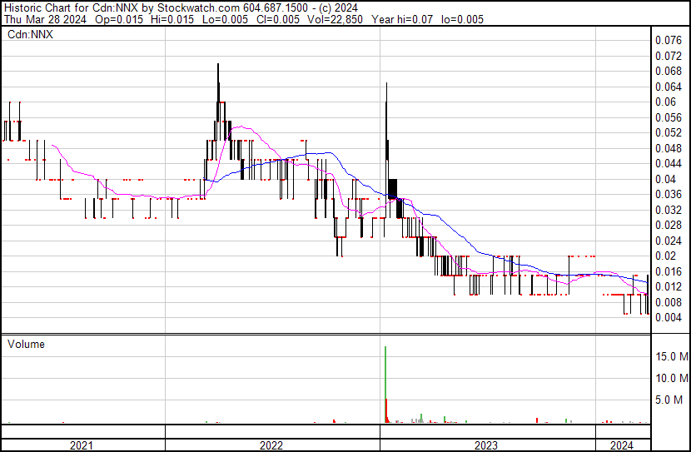The height and width of the screenshot is (452, 691).
Task: Click the 0.076 price axis label
Action: (668, 40)
